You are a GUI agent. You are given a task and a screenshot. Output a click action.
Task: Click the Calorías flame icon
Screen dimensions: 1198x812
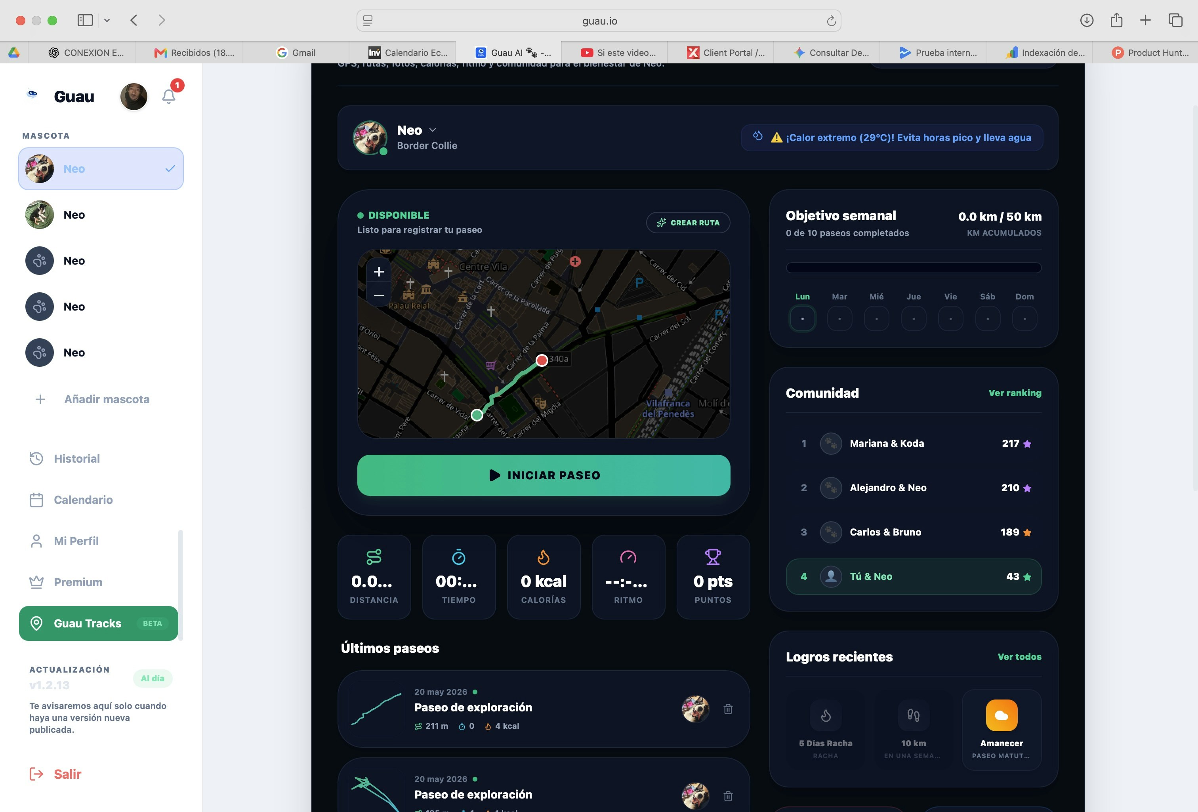pyautogui.click(x=543, y=557)
